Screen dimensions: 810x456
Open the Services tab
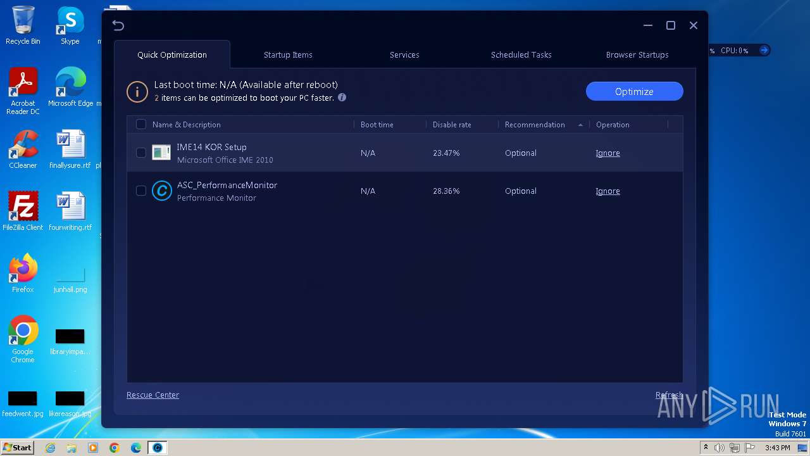coord(404,54)
